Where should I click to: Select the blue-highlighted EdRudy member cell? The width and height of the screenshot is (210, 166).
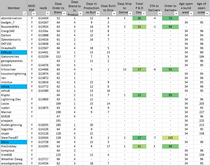tap(14, 52)
